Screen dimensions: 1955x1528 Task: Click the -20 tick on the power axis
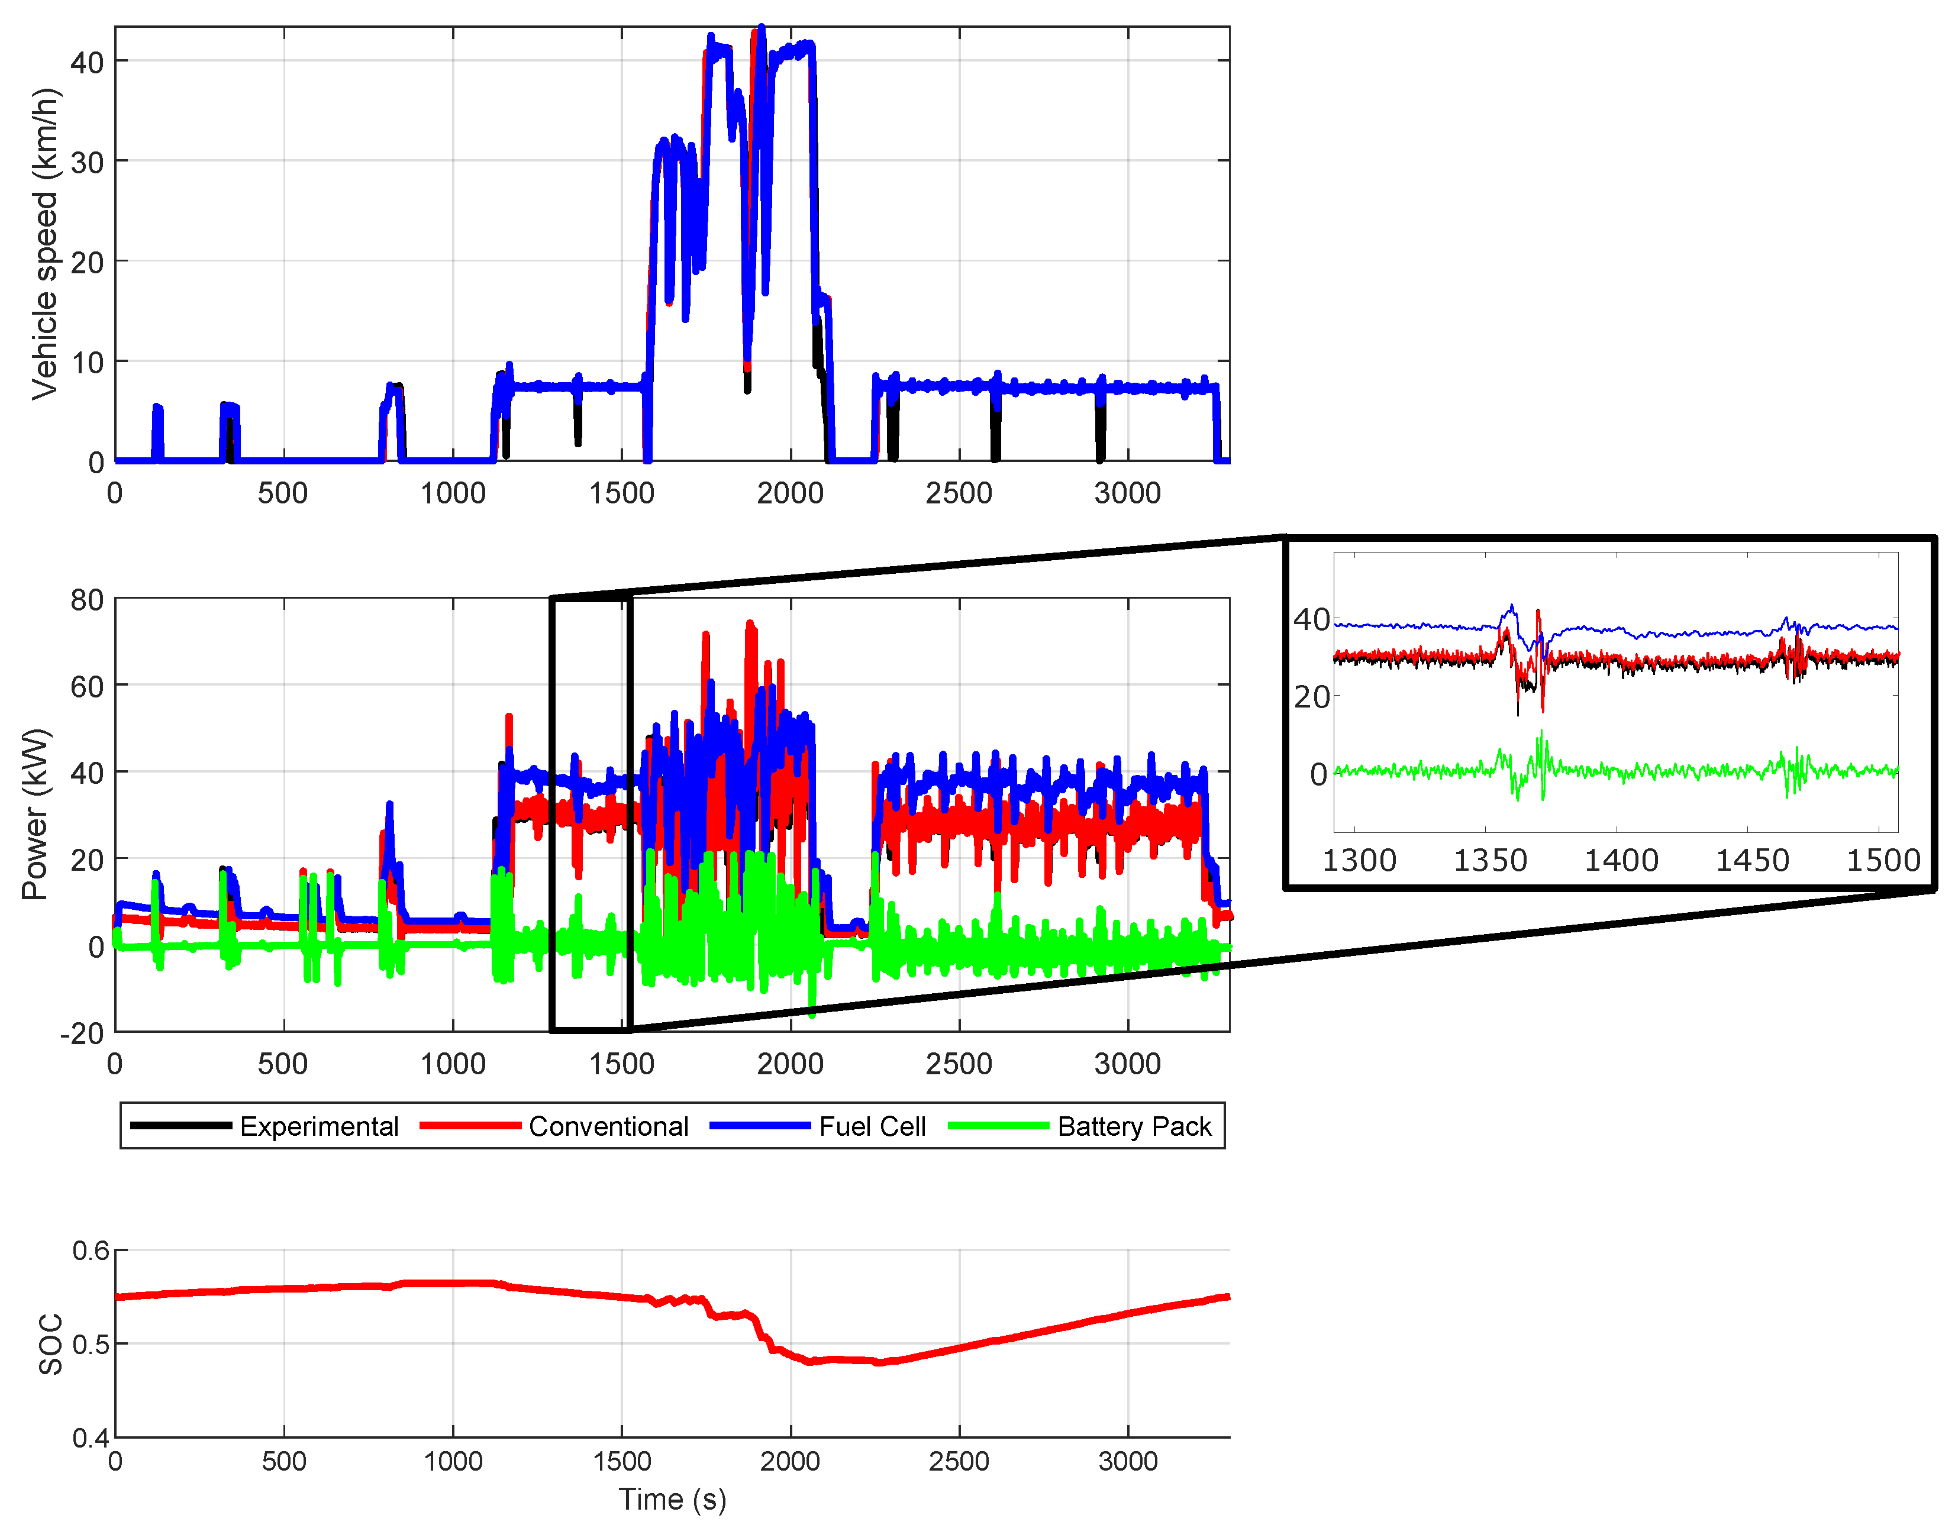pos(82,1033)
